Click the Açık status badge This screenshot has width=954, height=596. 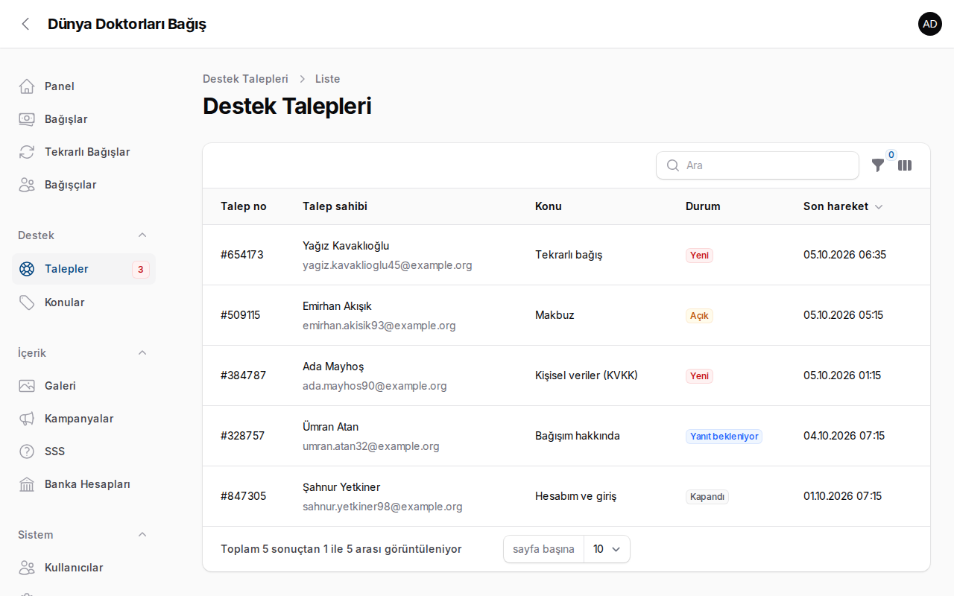point(699,316)
